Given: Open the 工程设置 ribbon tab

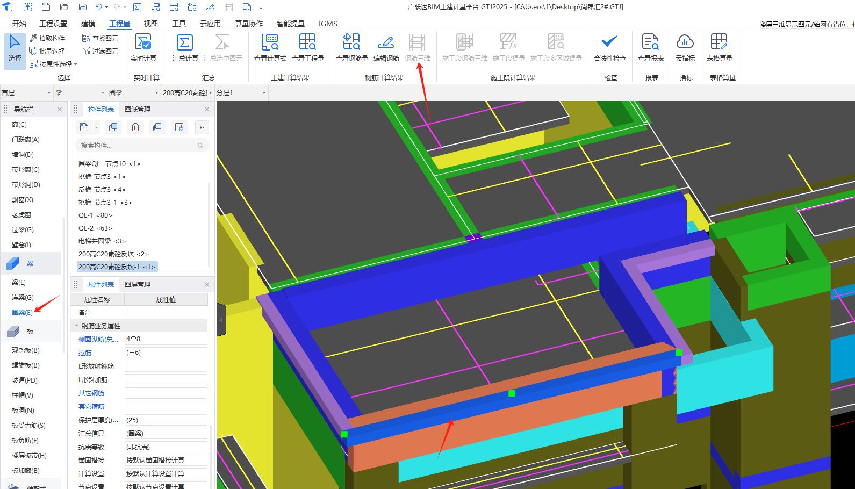Looking at the screenshot, I should 53,24.
